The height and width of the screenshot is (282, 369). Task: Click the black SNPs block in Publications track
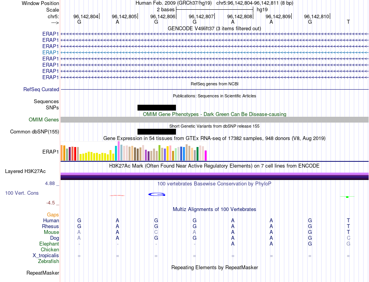157,107
